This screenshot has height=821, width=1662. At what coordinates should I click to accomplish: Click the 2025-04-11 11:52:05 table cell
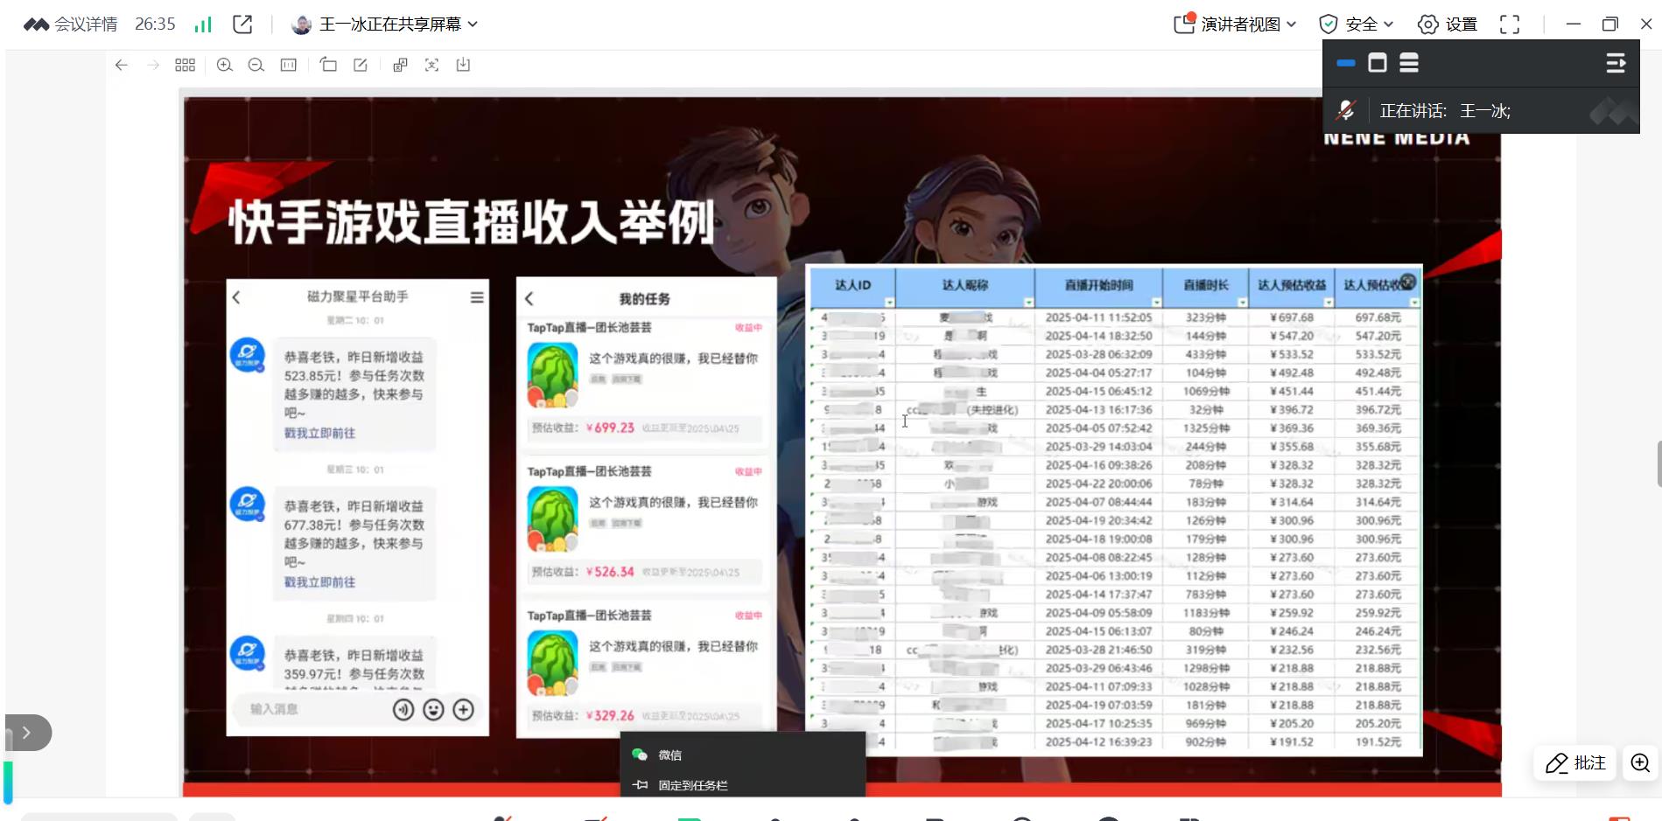coord(1098,317)
